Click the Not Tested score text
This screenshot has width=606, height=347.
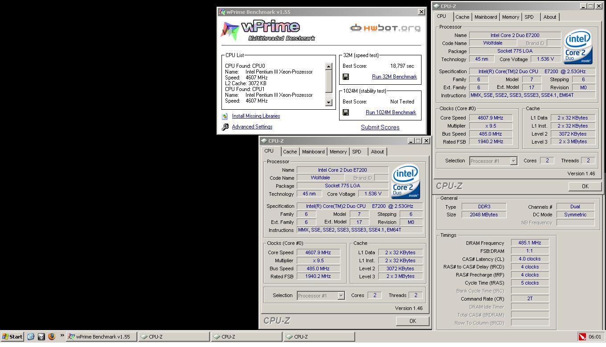[x=402, y=102]
